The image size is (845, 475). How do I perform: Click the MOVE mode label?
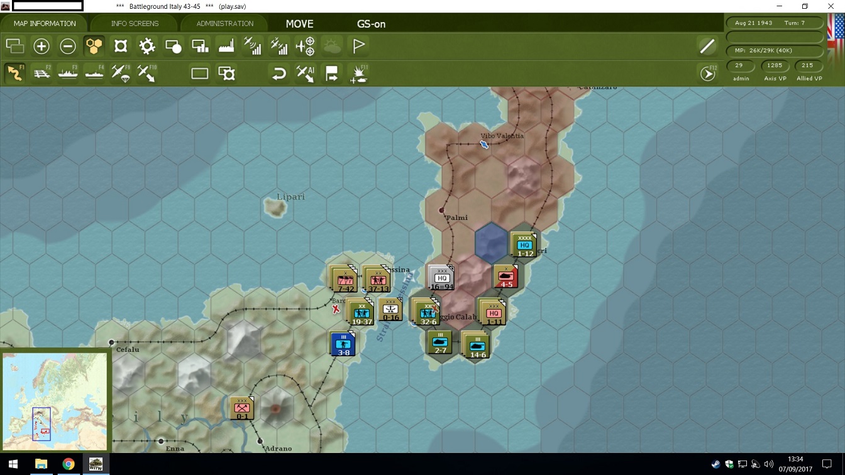299,24
